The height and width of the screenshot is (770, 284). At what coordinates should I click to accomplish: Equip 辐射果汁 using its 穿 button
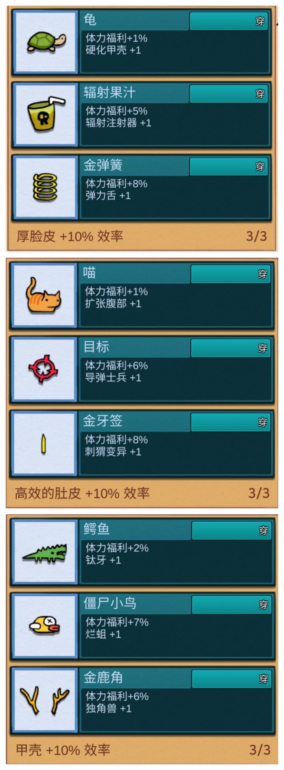[x=229, y=94]
